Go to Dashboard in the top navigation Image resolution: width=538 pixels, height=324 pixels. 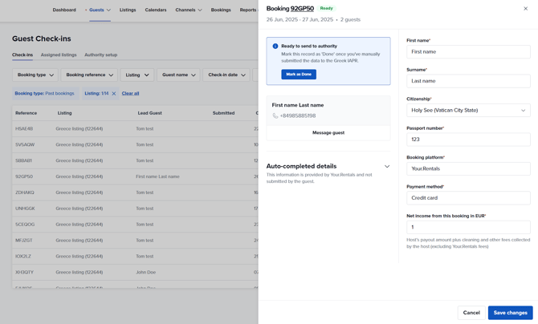pyautogui.click(x=64, y=10)
